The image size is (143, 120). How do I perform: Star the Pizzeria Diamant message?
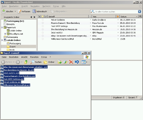click(x=43, y=23)
